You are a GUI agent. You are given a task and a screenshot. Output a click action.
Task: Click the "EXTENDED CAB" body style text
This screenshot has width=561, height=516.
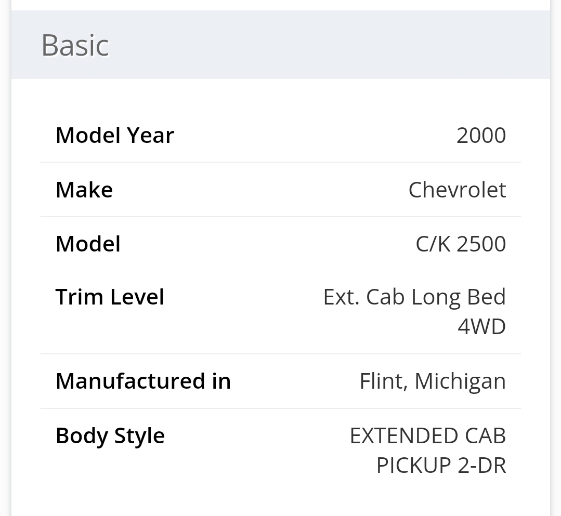click(427, 435)
